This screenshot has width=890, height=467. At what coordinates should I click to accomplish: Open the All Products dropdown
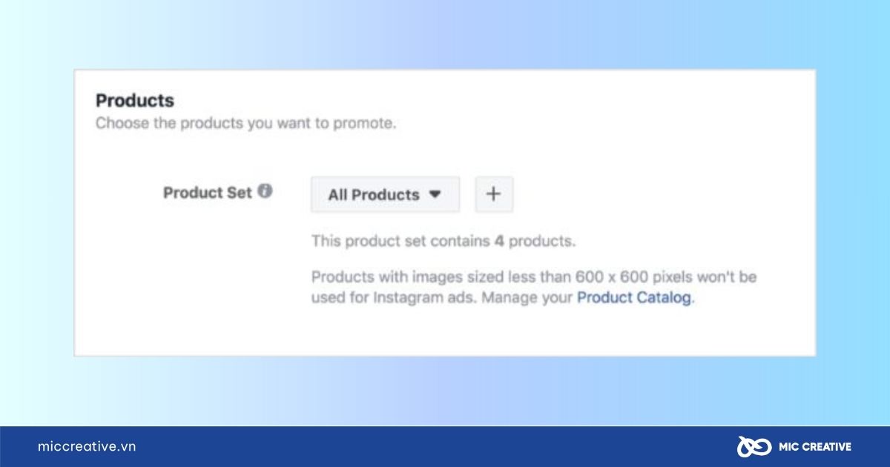tap(386, 194)
